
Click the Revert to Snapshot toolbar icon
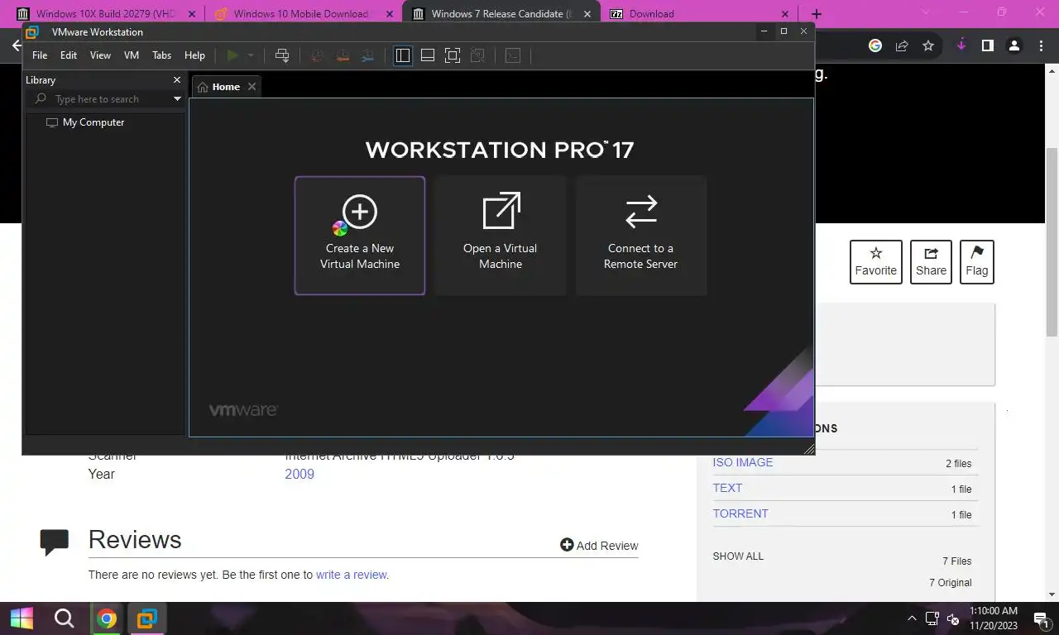tap(343, 55)
